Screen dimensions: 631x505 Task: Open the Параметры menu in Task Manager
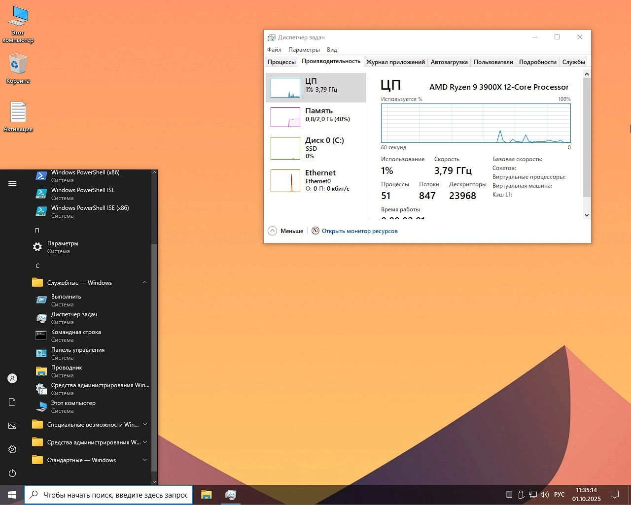pyautogui.click(x=304, y=50)
